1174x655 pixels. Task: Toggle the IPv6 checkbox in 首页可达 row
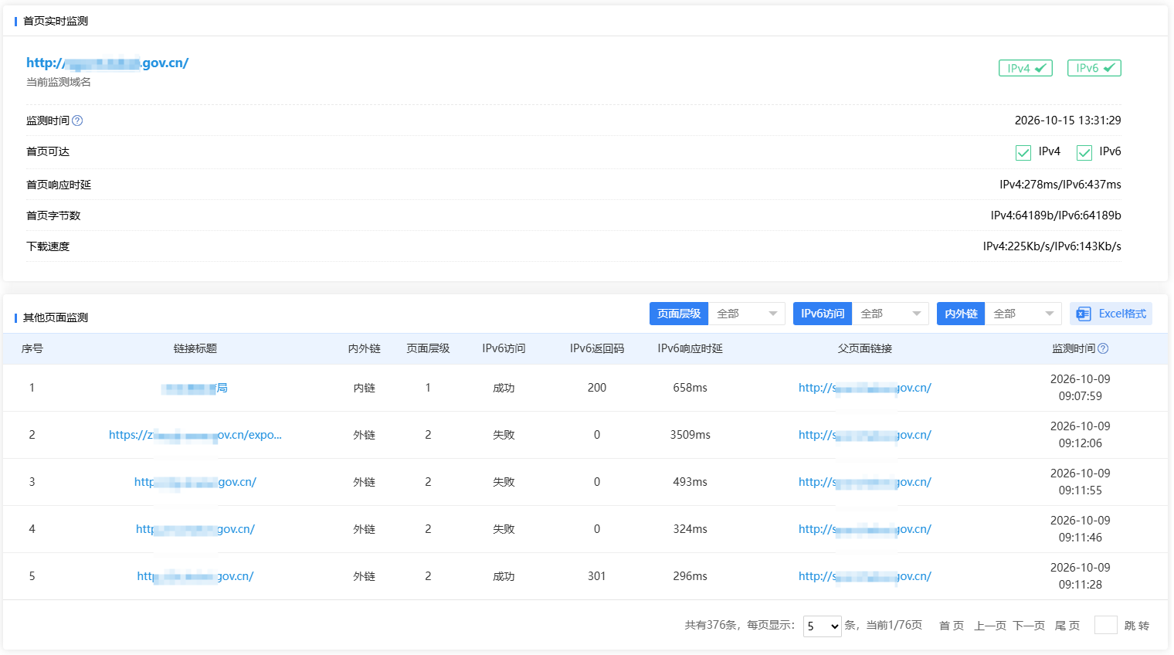[x=1084, y=152]
